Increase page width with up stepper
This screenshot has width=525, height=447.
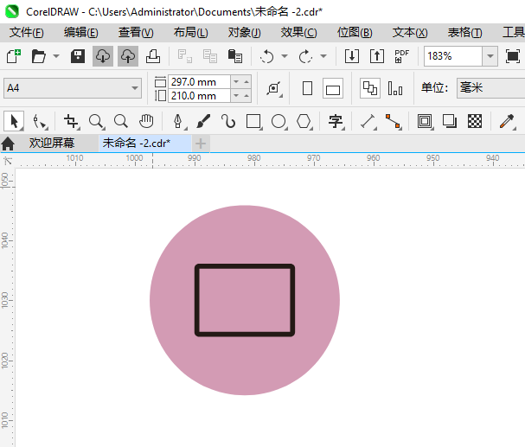(246, 82)
